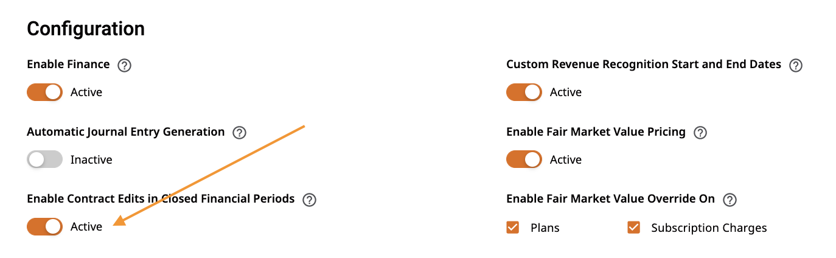Open help tooltip for Enable Finance
Image resolution: width=836 pixels, height=258 pixels.
click(x=124, y=65)
